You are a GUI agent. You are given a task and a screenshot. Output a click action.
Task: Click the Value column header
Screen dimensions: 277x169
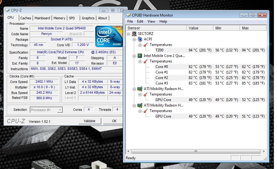(x=200, y=28)
